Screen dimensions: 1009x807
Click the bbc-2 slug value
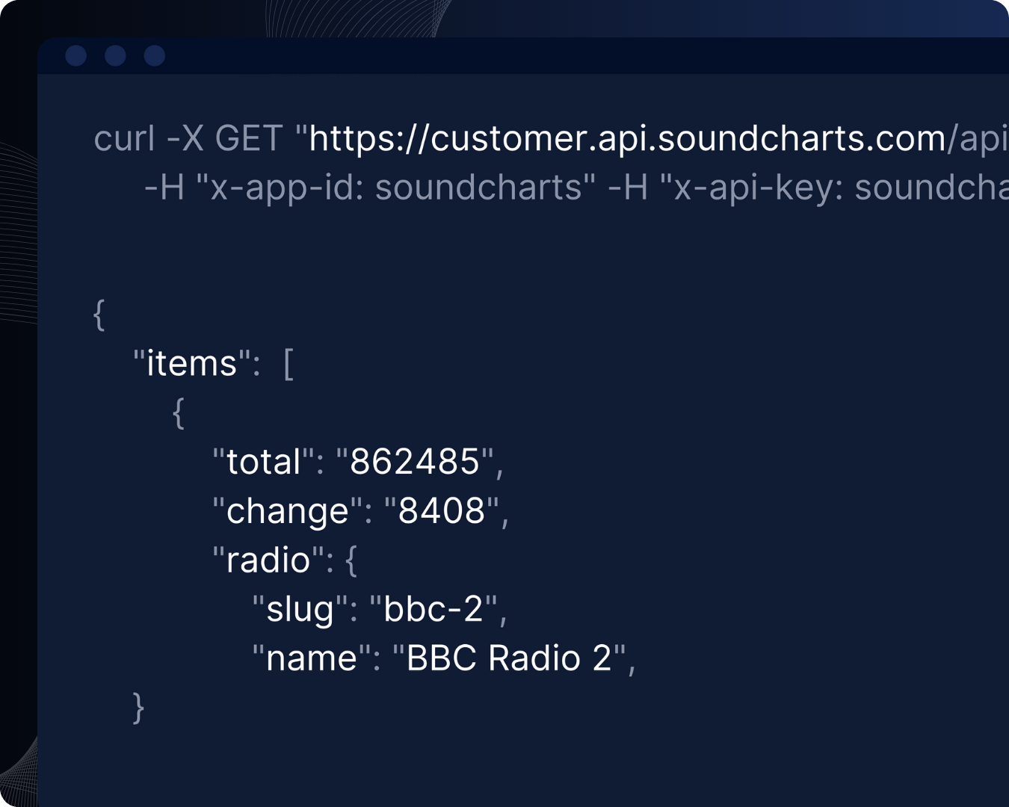(433, 610)
